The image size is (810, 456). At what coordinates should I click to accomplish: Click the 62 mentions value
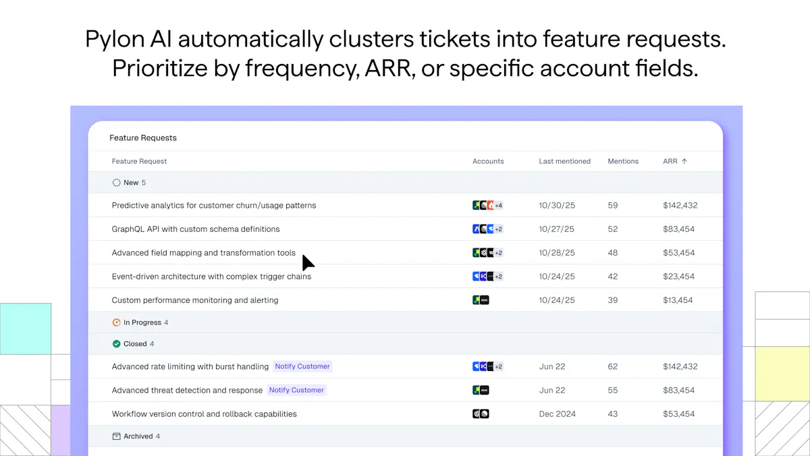[613, 366]
